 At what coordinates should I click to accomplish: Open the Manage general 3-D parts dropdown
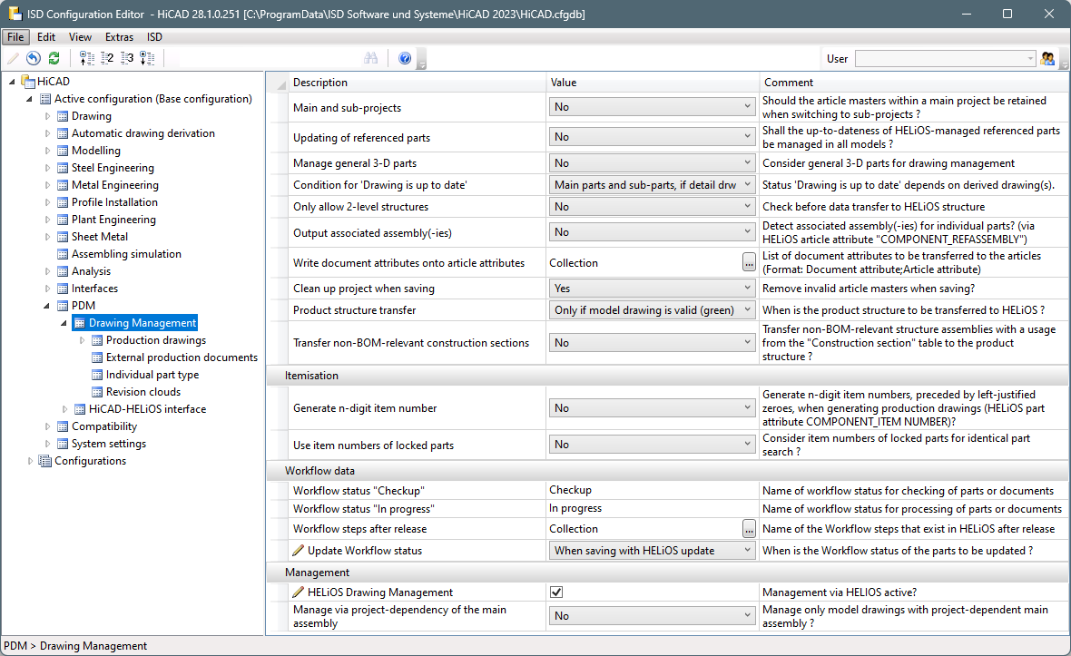click(x=653, y=163)
